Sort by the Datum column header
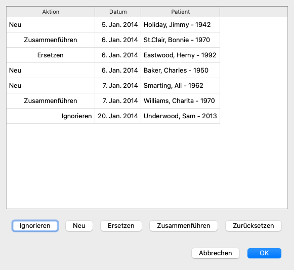294x270 pixels. coord(118,12)
